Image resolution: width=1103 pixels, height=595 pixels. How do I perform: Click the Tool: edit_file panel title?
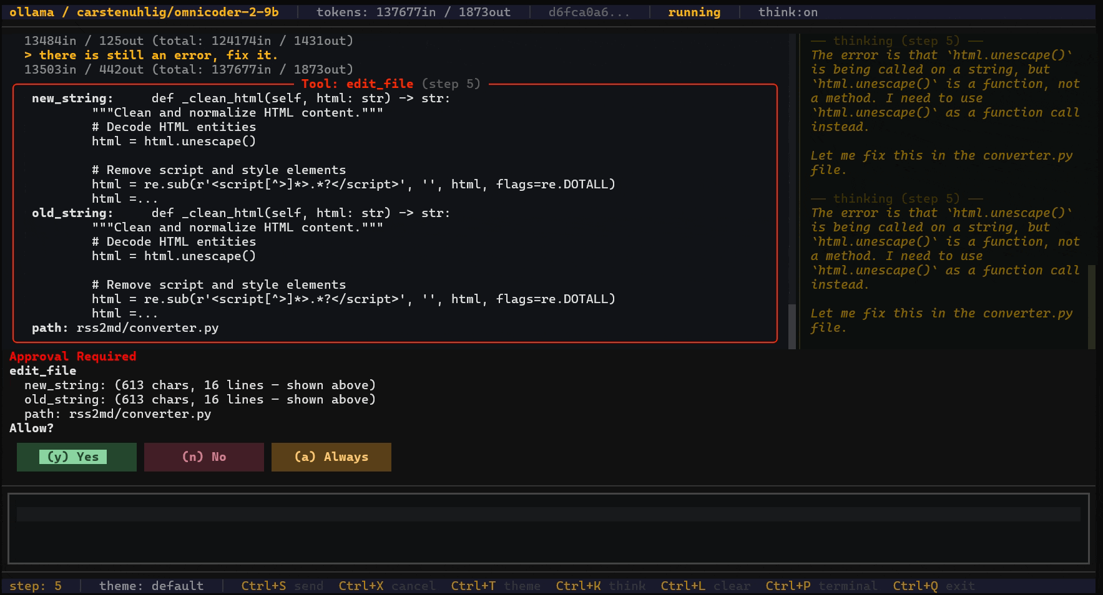coord(391,84)
